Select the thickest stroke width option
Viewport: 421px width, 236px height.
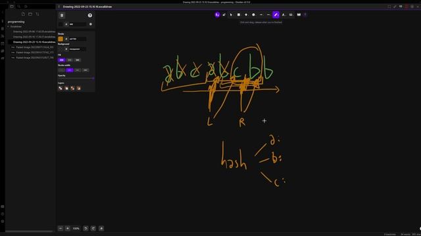[x=86, y=70]
